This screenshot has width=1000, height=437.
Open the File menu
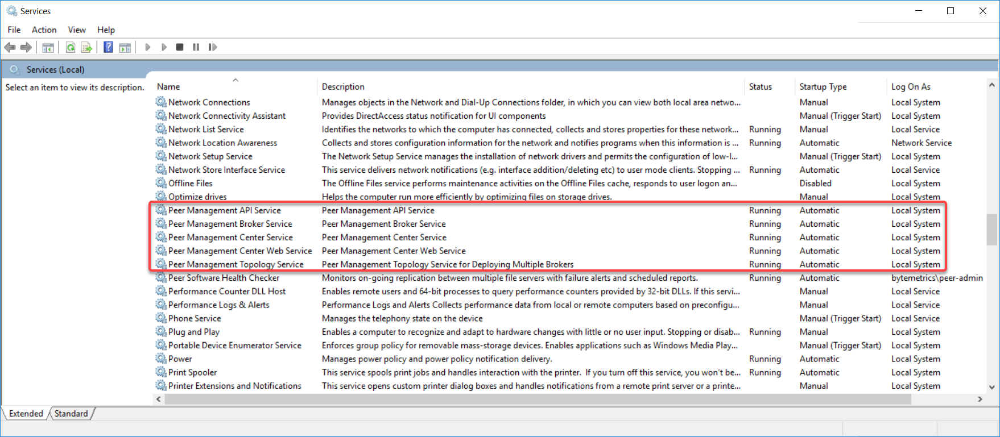[x=14, y=30]
